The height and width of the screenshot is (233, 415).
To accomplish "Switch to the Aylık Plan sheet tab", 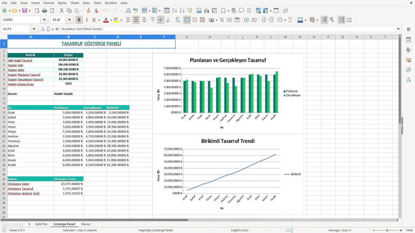I will [41, 224].
